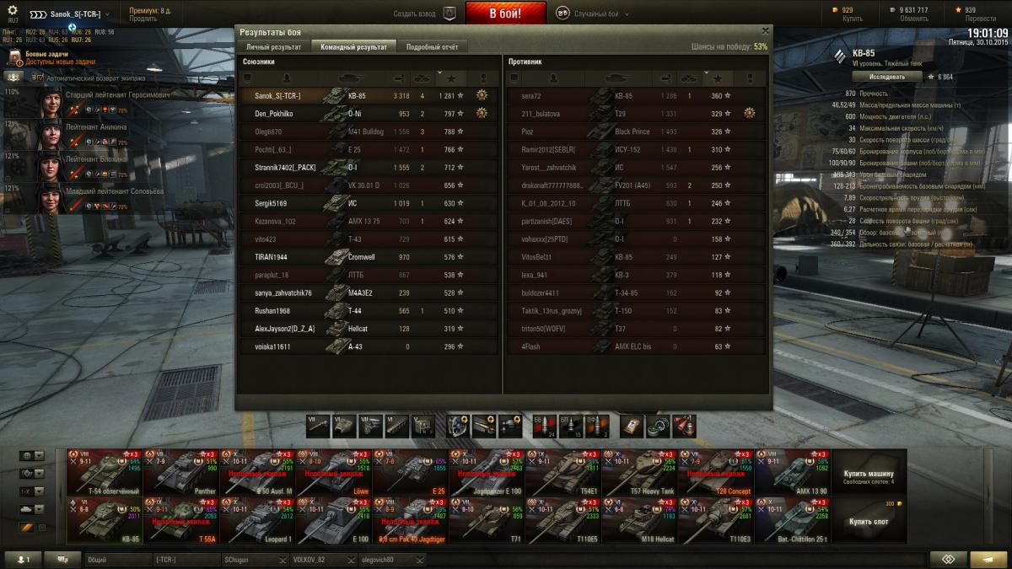Click the battle type ring icon
Viewport: 1012px width, 569px height.
563,13
